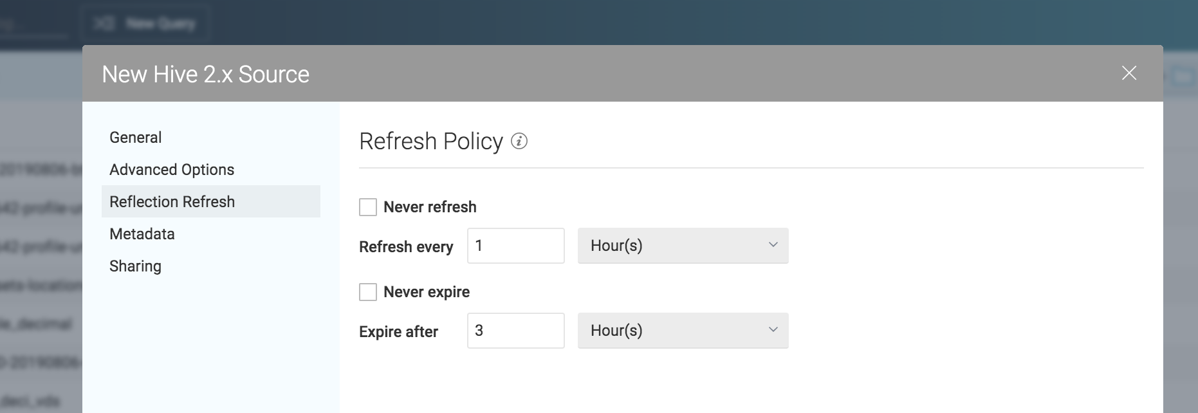
Task: Select the Reflection Refresh section
Action: point(172,202)
